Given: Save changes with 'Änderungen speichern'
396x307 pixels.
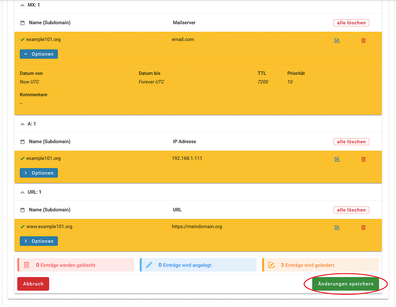Looking at the screenshot, I should click(x=345, y=284).
